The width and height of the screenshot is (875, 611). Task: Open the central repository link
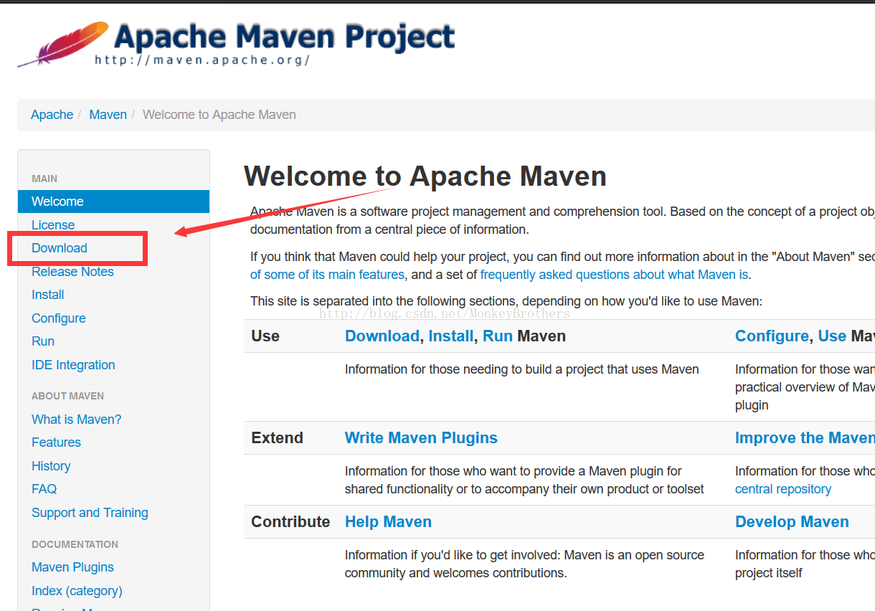tap(783, 489)
